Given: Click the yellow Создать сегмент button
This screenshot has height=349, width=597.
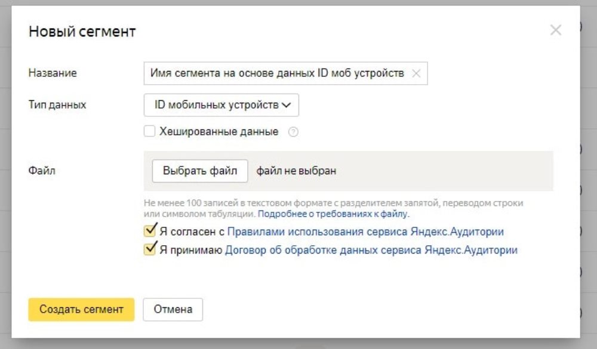Looking at the screenshot, I should [81, 309].
